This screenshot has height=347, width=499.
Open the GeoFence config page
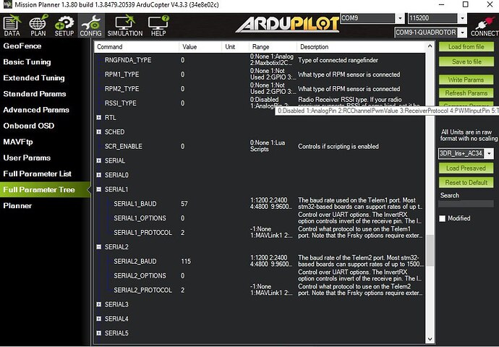click(x=22, y=46)
